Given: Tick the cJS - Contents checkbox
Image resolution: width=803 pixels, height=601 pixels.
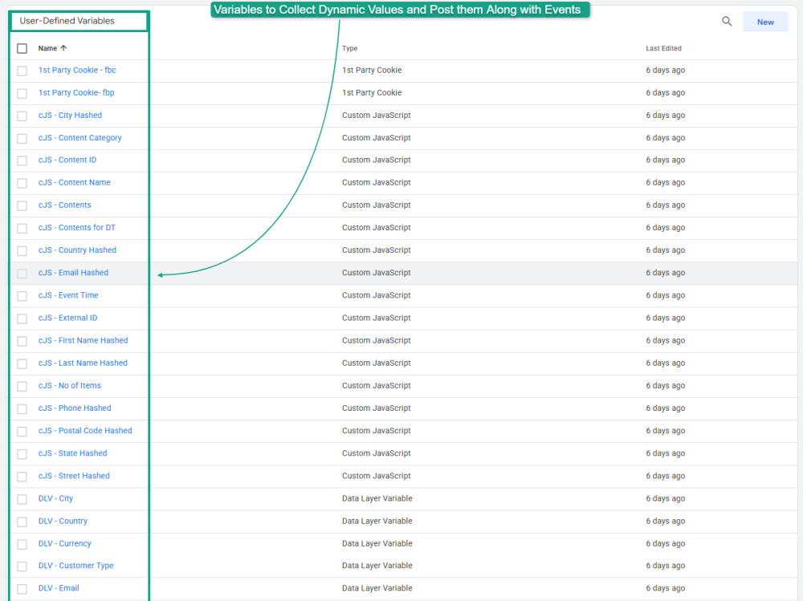Looking at the screenshot, I should tap(22, 205).
